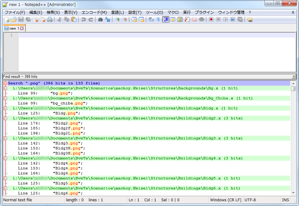Toggle the Function List icon
The height and width of the screenshot is (206, 299).
(x=187, y=19)
